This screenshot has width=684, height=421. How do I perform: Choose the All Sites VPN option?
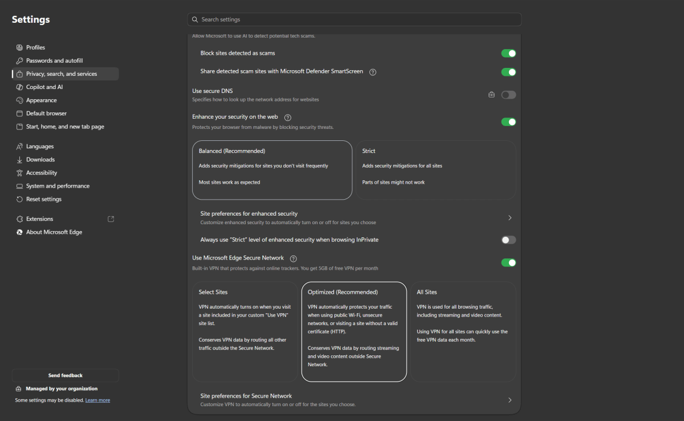(x=463, y=331)
